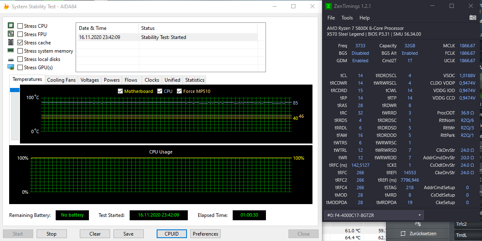Image resolution: width=482 pixels, height=241 pixels.
Task: Enable the Stress GPU(s) checkbox
Action: click(x=20, y=67)
